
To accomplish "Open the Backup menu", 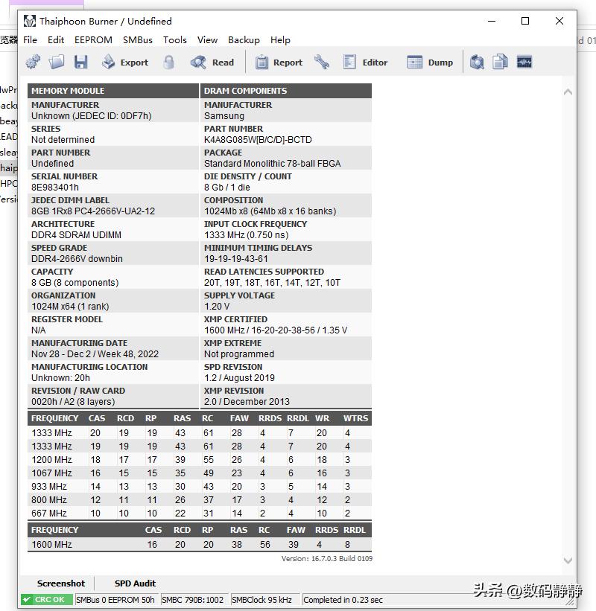I will 244,40.
